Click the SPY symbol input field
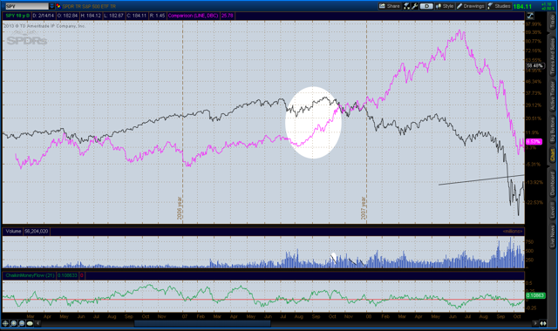The image size is (558, 331). click(27, 6)
